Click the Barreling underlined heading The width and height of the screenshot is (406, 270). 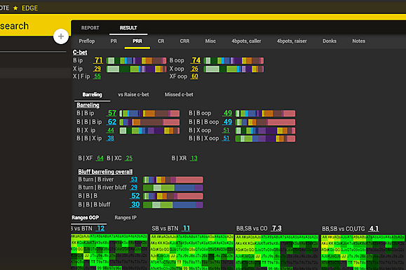coord(88,105)
